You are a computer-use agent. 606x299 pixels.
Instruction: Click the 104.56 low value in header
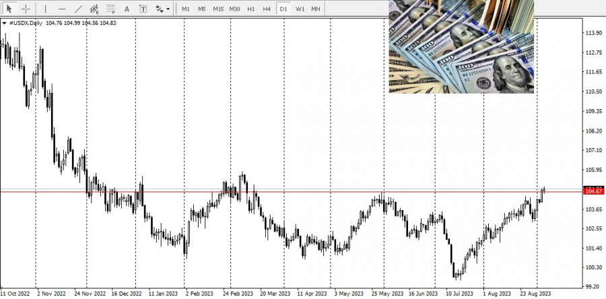coord(90,23)
